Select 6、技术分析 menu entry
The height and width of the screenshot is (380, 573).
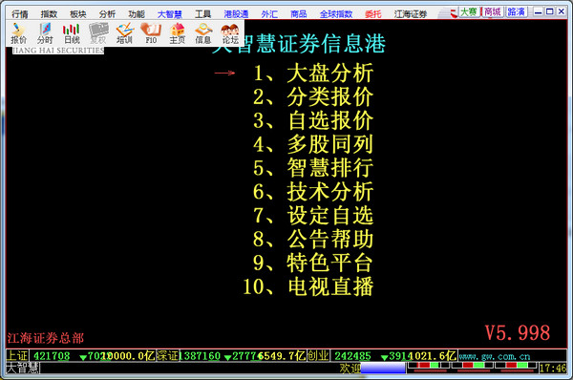[313, 192]
